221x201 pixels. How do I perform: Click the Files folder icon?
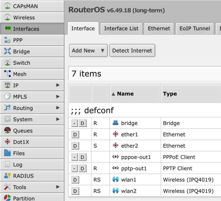(7, 153)
